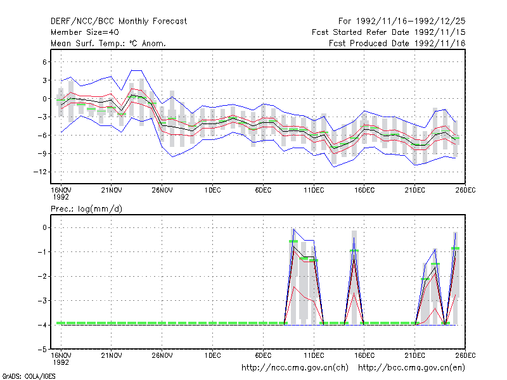The height and width of the screenshot is (380, 507).
Task: Click the 26DEC tick on temperature chart
Action: pos(465,191)
